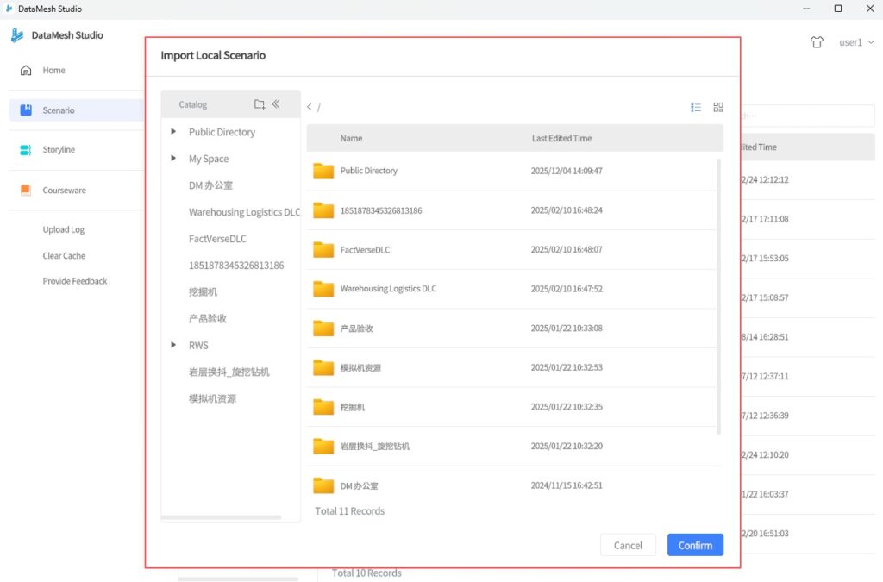Cancel the Import Local Scenario dialog
883x582 pixels.
628,545
